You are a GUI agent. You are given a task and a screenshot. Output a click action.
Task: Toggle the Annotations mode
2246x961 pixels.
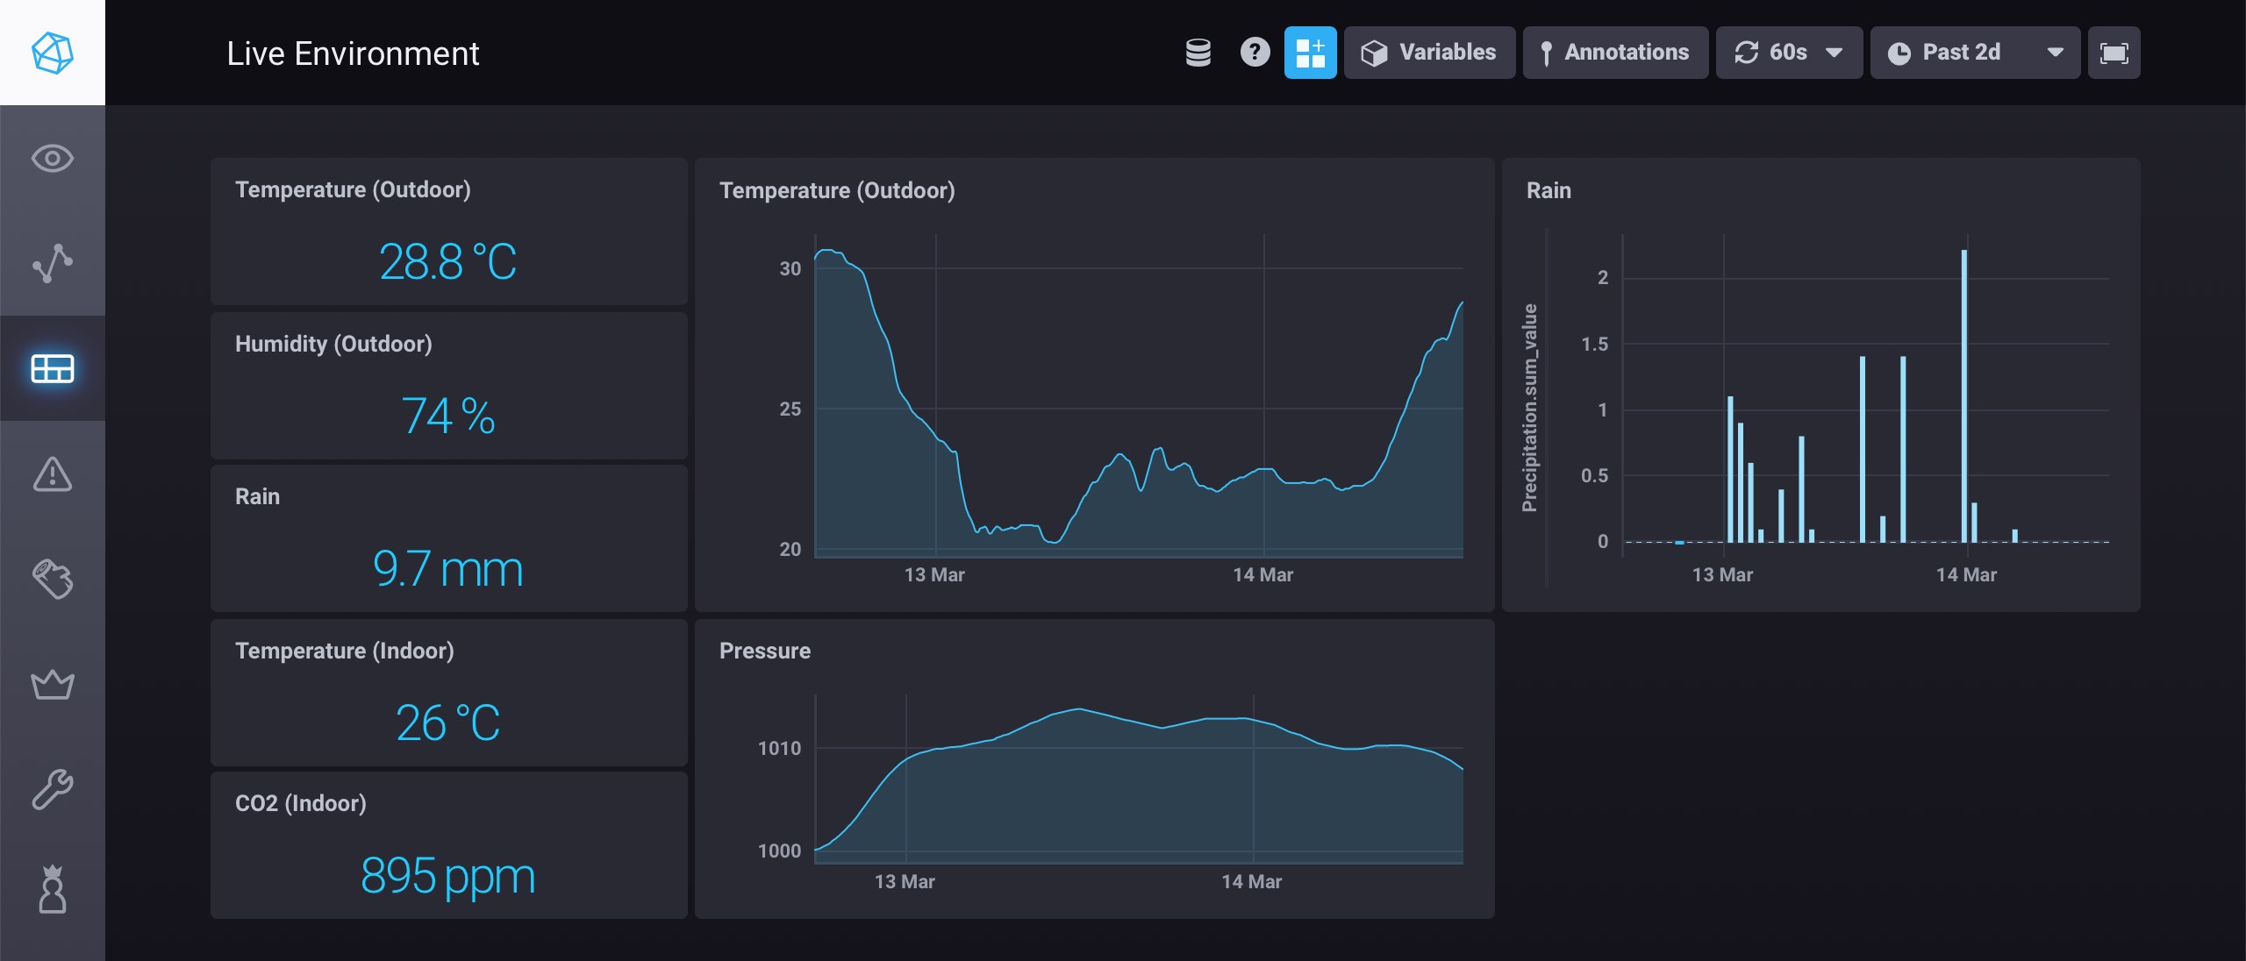1615,53
